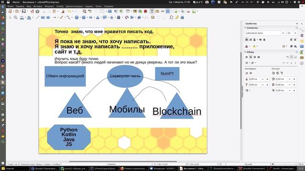The width and height of the screenshot is (305, 171).
Task: Select the Rectangle shape tool
Action: [x=43, y=18]
